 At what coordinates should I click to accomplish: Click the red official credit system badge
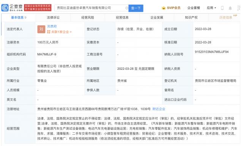pos(38,8)
